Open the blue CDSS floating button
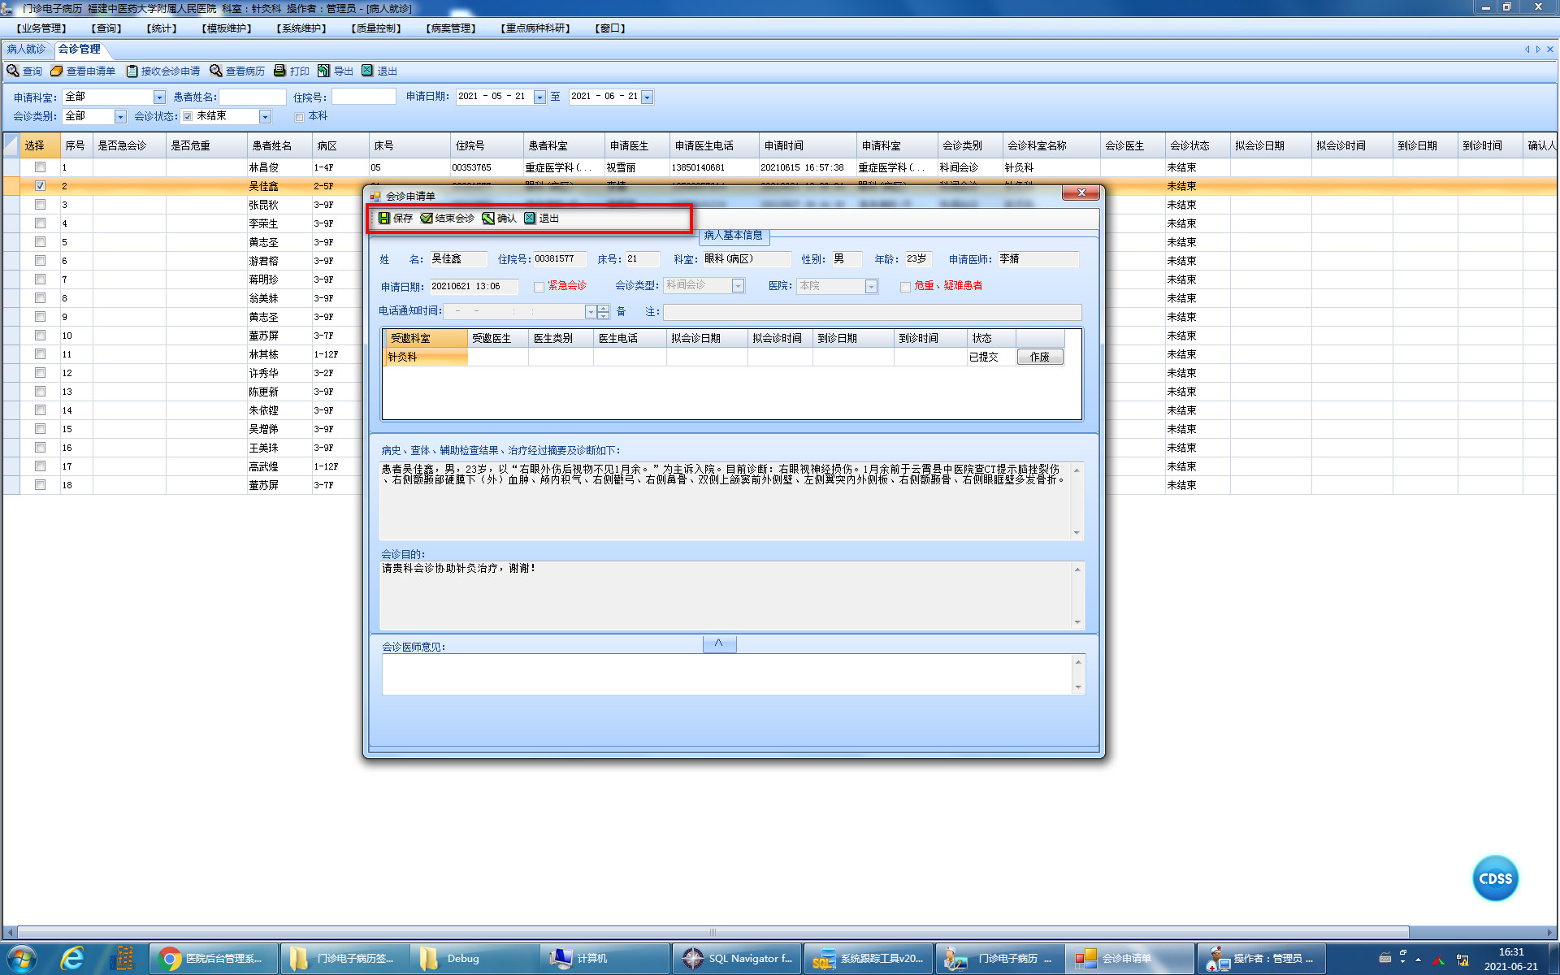Screen dimensions: 1560x975 1495,878
